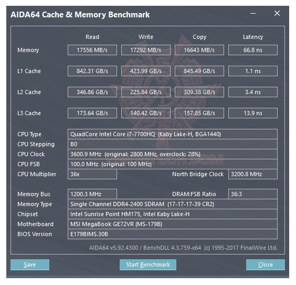Image resolution: width=296 pixels, height=285 pixels.
Task: Minimize the AIDA64 benchmark window
Action: coord(253,14)
